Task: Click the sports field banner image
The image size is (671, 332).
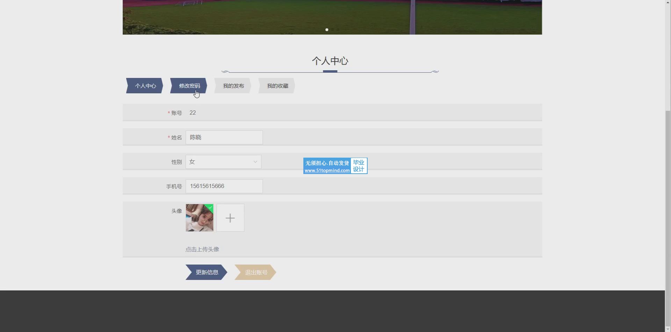Action: (332, 16)
